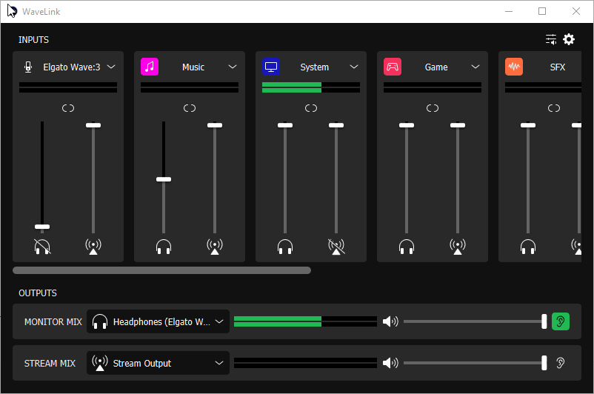Toggle link icon on SFX faders
The image size is (594, 394).
coord(554,108)
